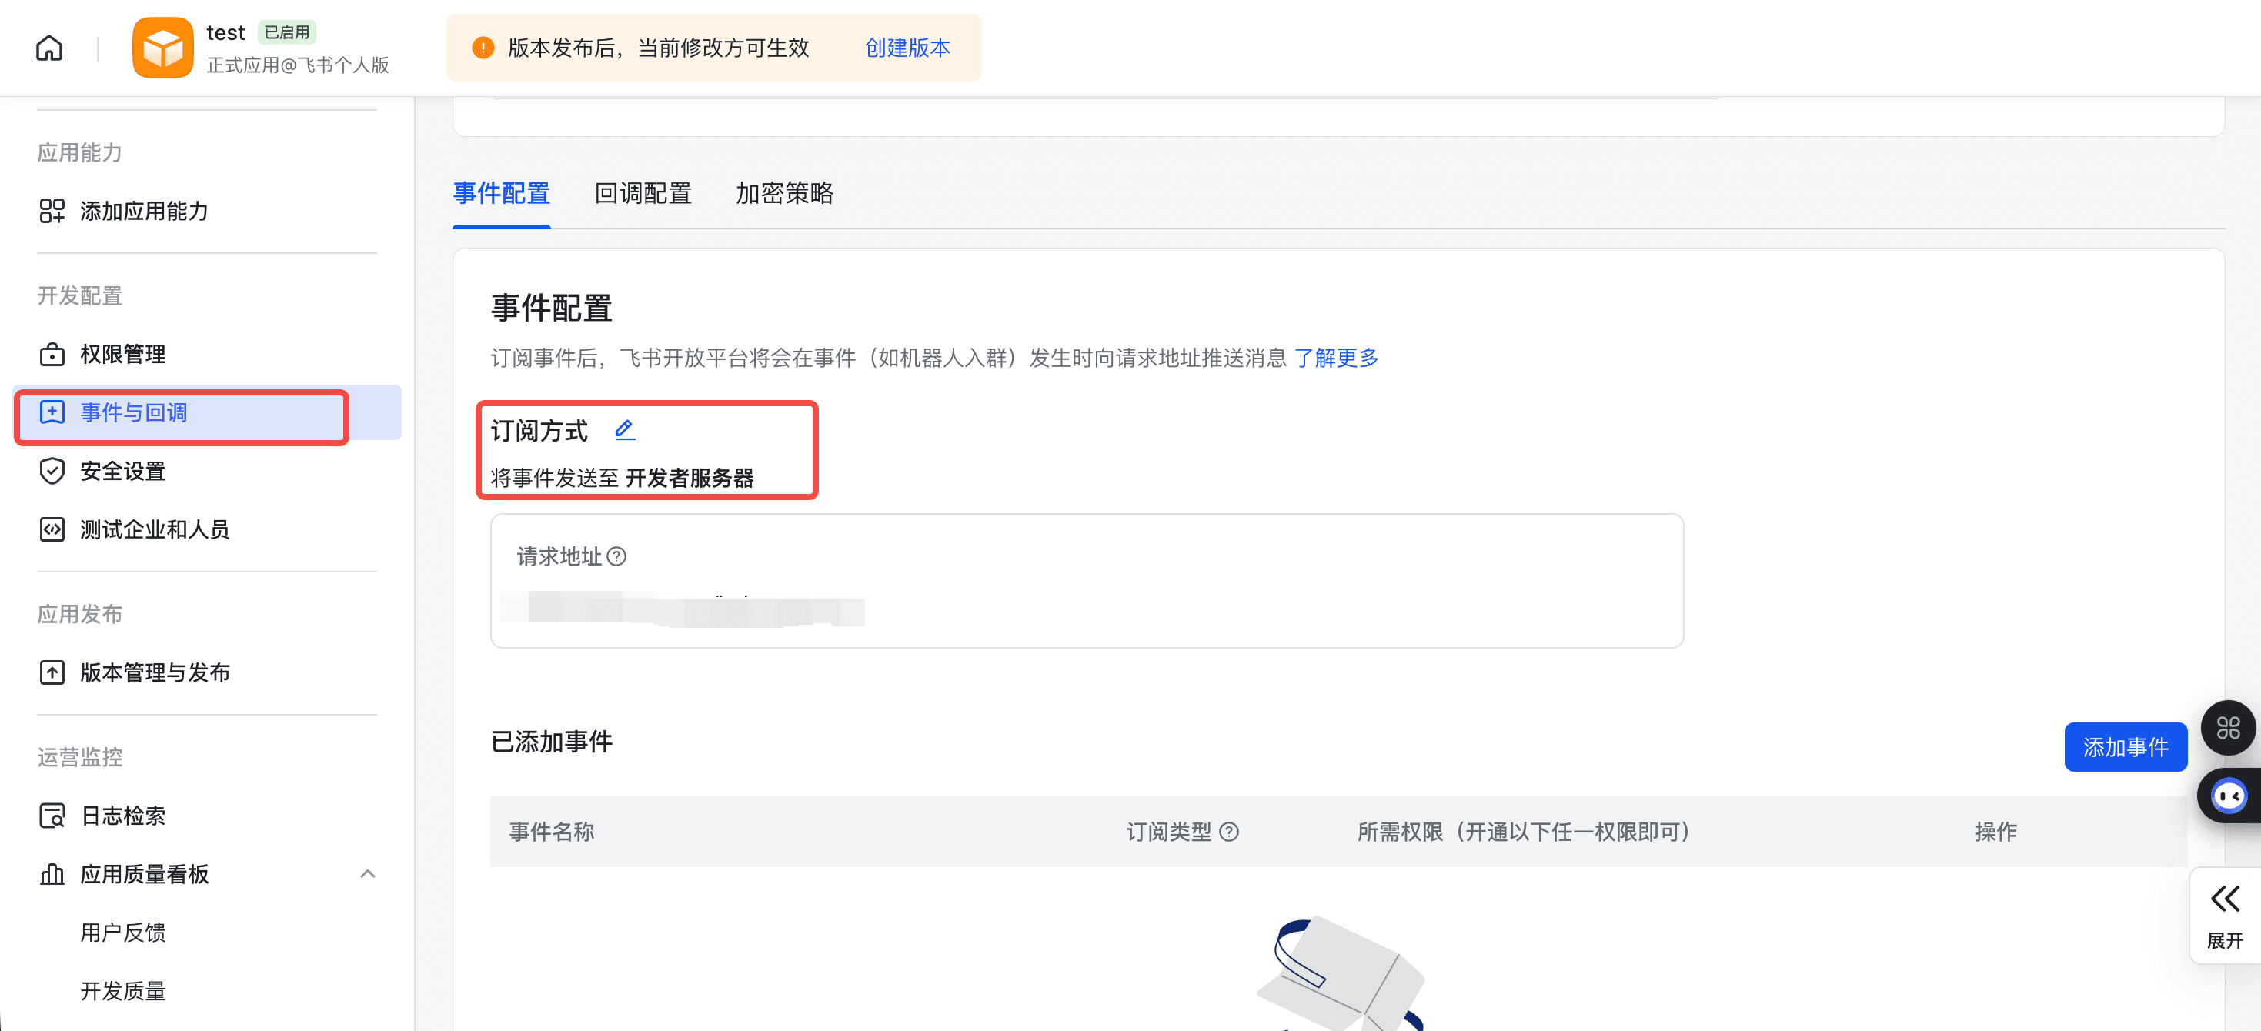Click the 创建版本 link

tap(907, 48)
